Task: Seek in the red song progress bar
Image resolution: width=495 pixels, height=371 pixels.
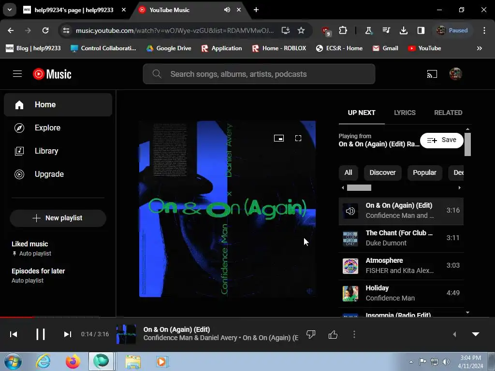Action: pyautogui.click(x=16, y=317)
